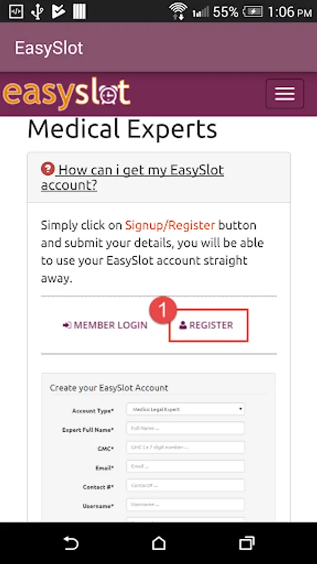Viewport: 317px width, 564px height.
Task: Focus the Expert Full Name field
Action: tap(185, 428)
